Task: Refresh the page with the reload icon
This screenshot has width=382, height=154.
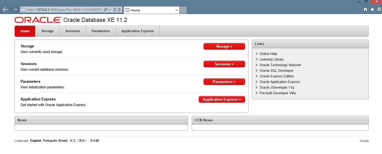Action: point(119,10)
